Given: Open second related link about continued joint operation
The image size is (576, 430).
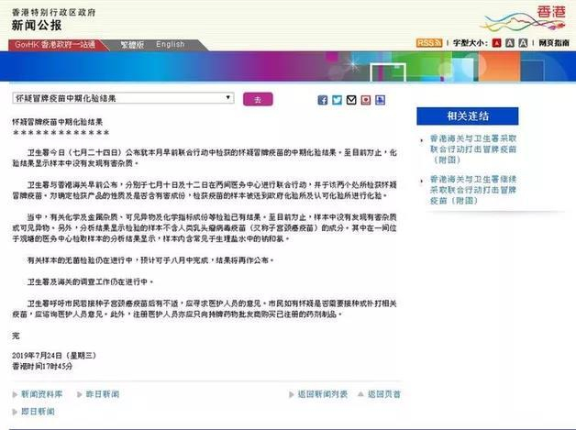Looking at the screenshot, I should [x=473, y=190].
